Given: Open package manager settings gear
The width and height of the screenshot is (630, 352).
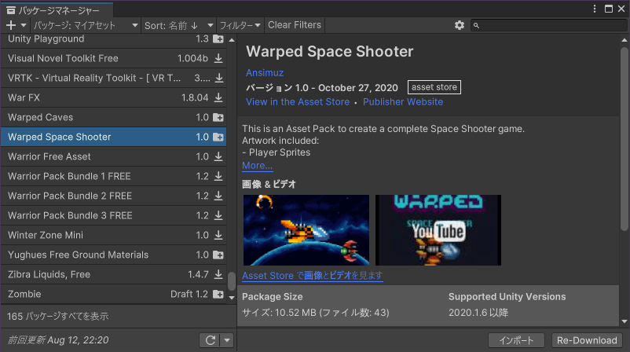Looking at the screenshot, I should point(460,25).
